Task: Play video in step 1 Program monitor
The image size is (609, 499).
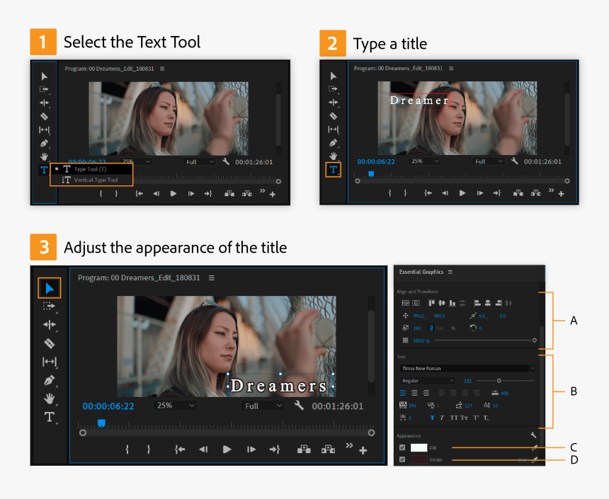Action: (x=173, y=193)
